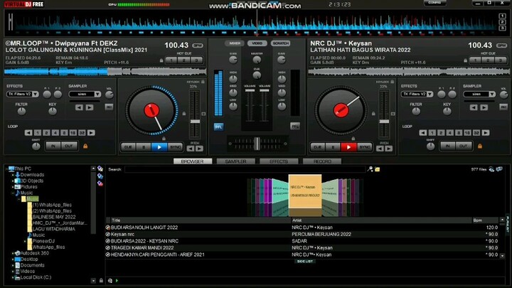Double right deck loop length arrow
This screenshot has height=288, width=512.
pyautogui.click(x=486, y=132)
